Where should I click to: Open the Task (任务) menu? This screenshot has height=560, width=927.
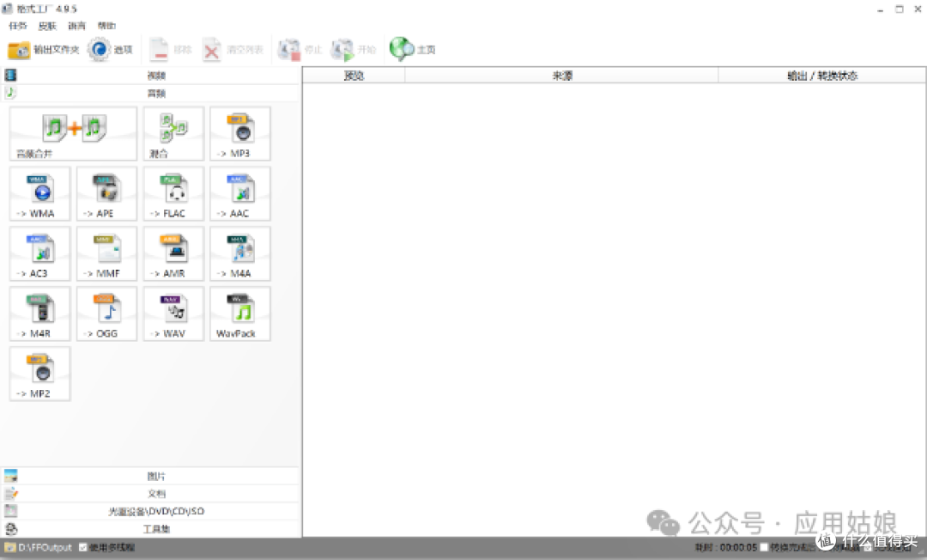click(18, 26)
